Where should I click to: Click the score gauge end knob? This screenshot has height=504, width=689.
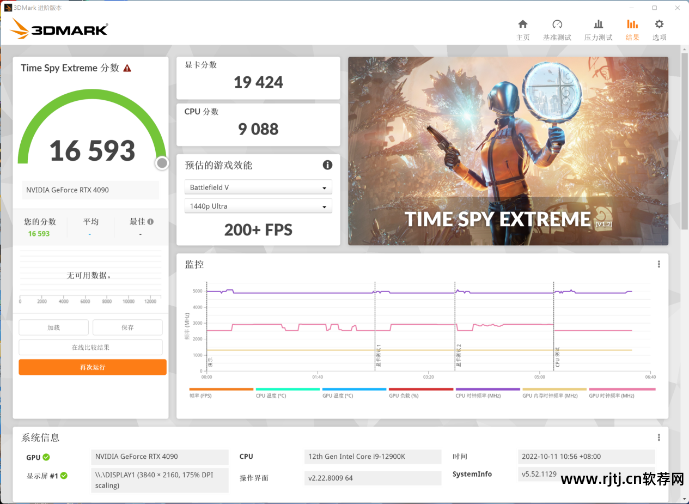click(x=162, y=163)
